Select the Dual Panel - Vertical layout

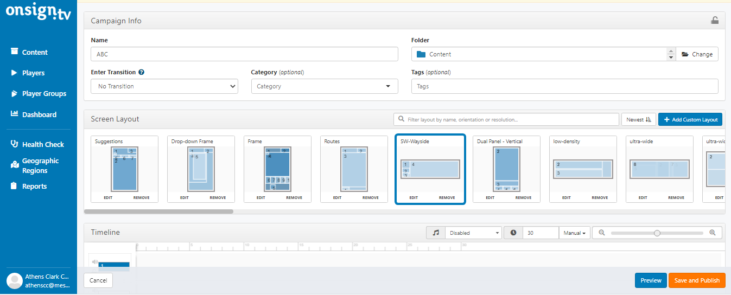(x=506, y=169)
